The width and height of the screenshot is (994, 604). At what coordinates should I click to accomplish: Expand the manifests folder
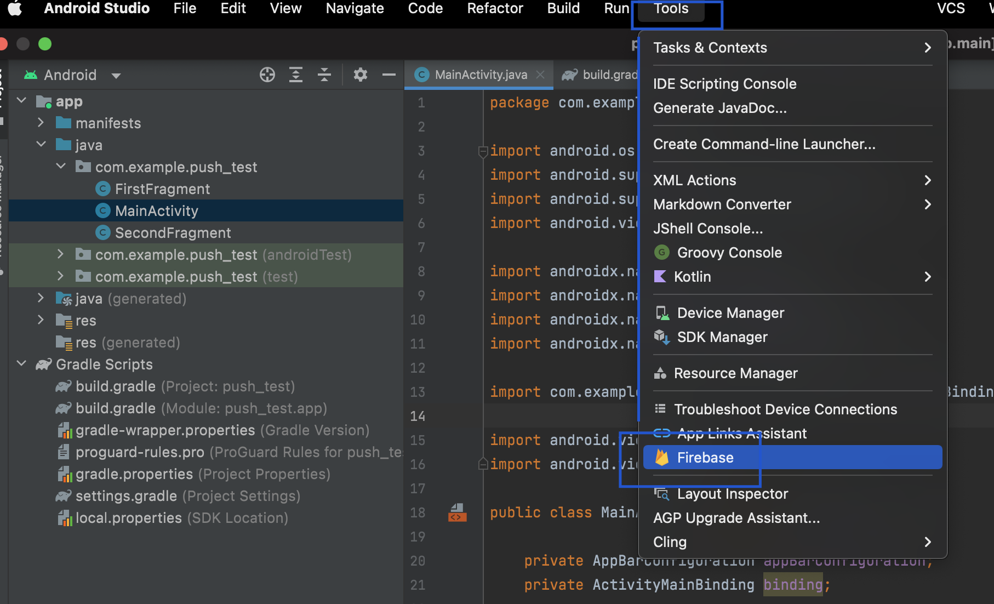tap(41, 123)
